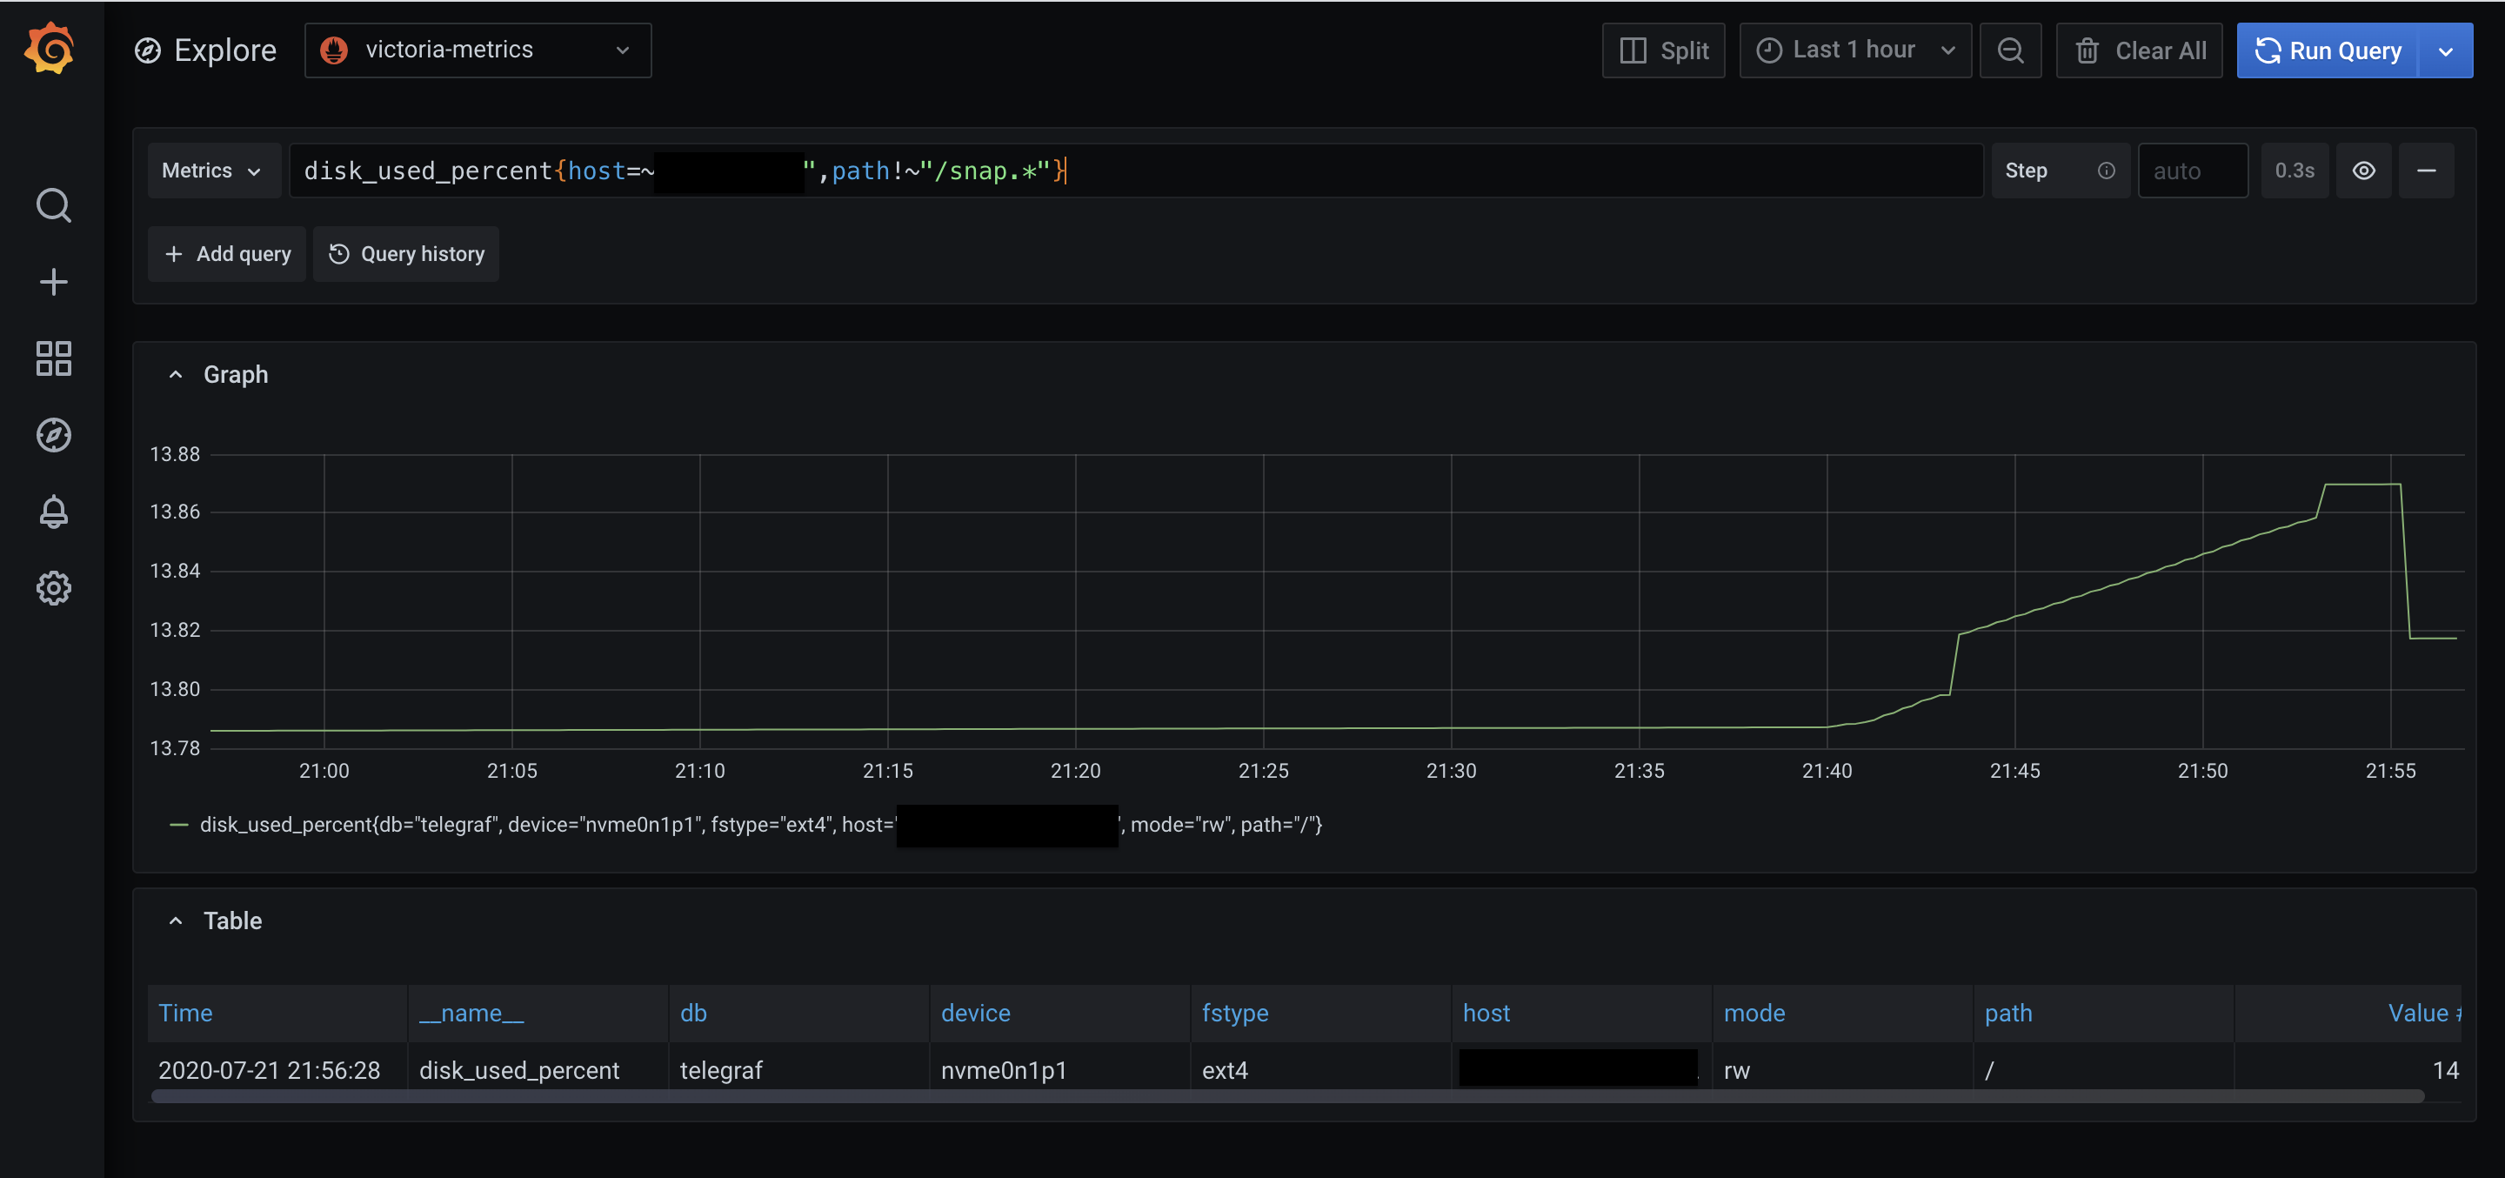Open the Configuration gear icon in the sidebar
This screenshot has width=2505, height=1178.
coord(53,587)
